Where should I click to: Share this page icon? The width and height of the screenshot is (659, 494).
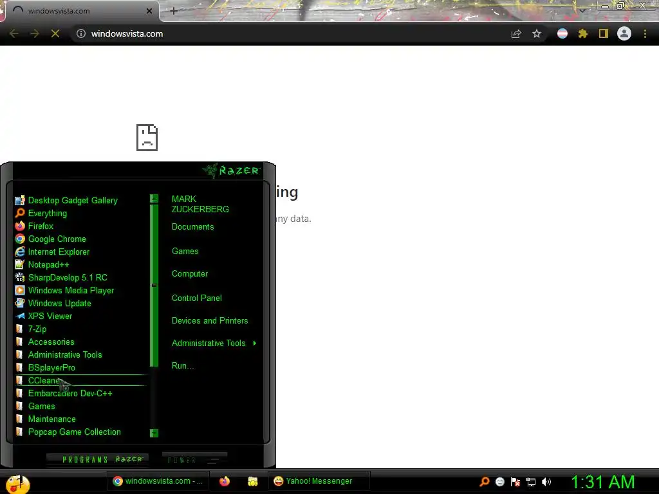[516, 33]
